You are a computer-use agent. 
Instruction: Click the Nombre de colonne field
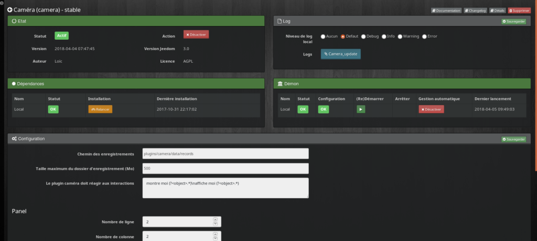(x=182, y=236)
